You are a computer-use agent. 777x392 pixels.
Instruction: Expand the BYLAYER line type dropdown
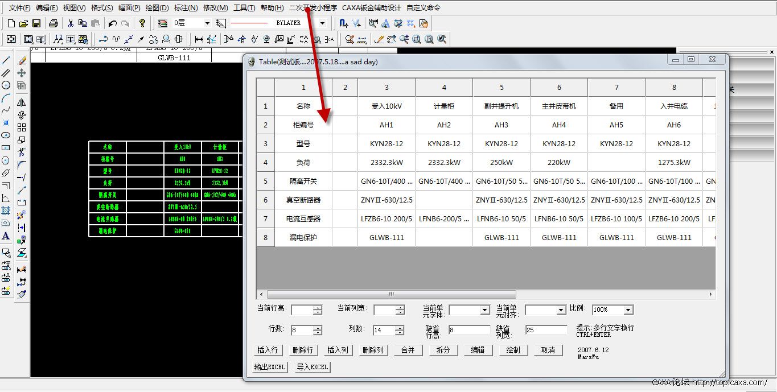(x=322, y=23)
